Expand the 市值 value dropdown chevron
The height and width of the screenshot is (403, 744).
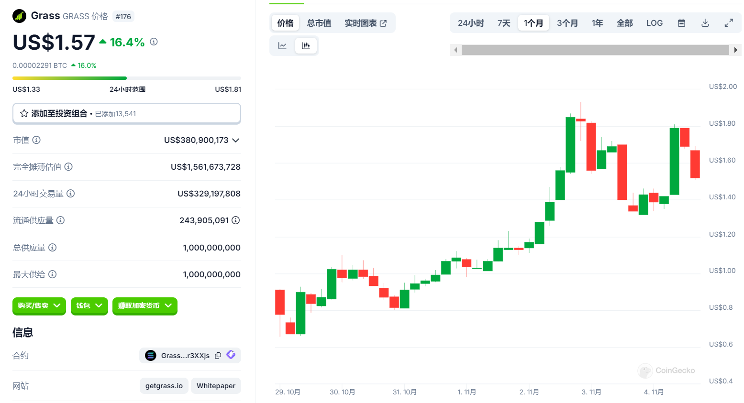[235, 140]
